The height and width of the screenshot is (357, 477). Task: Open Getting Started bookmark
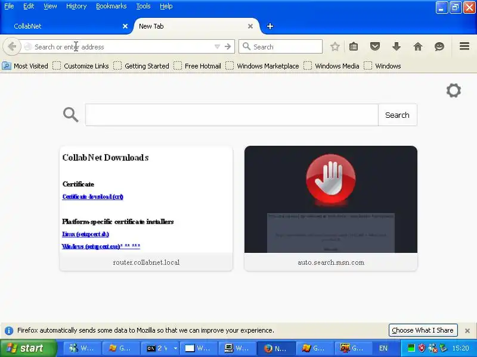pos(141,66)
